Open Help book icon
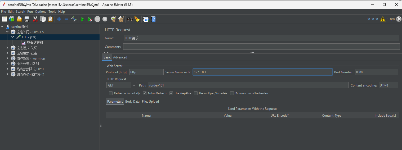Viewport: 402px width, 150px height. (x=153, y=19)
